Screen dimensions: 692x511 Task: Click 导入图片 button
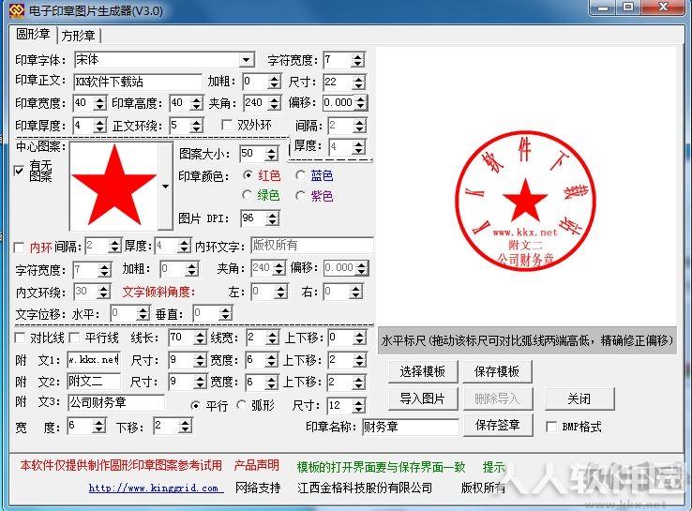click(x=423, y=398)
